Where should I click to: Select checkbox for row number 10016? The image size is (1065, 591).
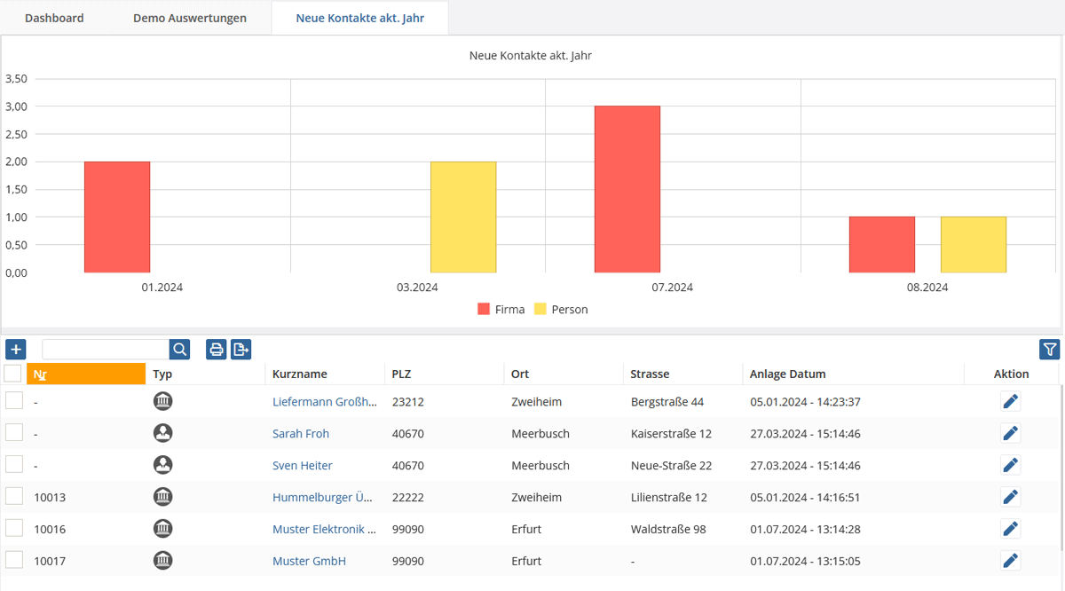coord(14,528)
